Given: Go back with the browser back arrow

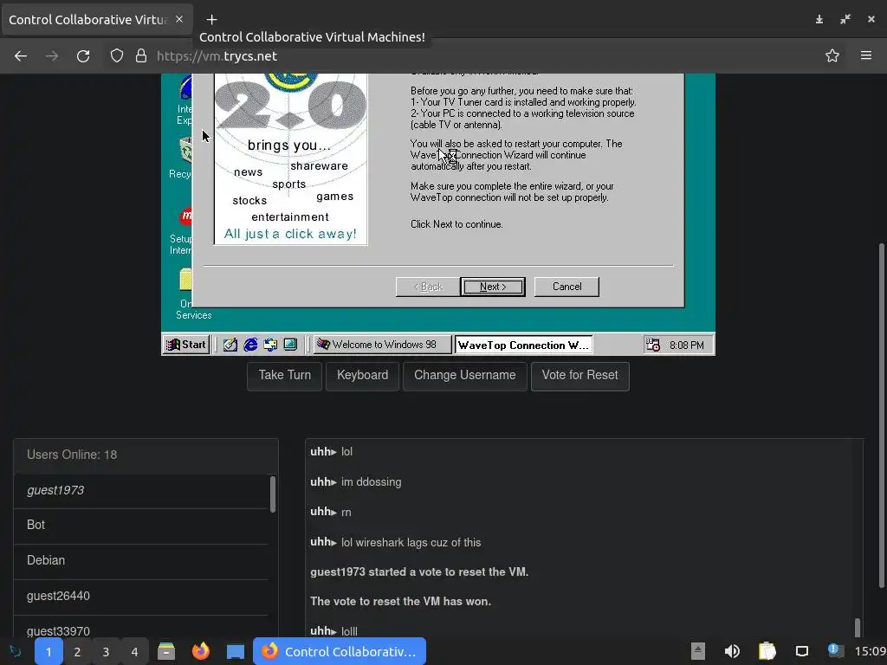Looking at the screenshot, I should point(21,56).
